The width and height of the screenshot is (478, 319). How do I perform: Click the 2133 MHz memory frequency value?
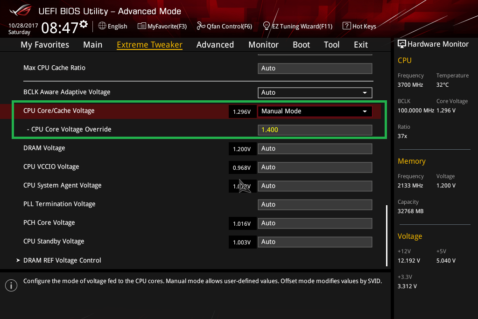tap(410, 186)
